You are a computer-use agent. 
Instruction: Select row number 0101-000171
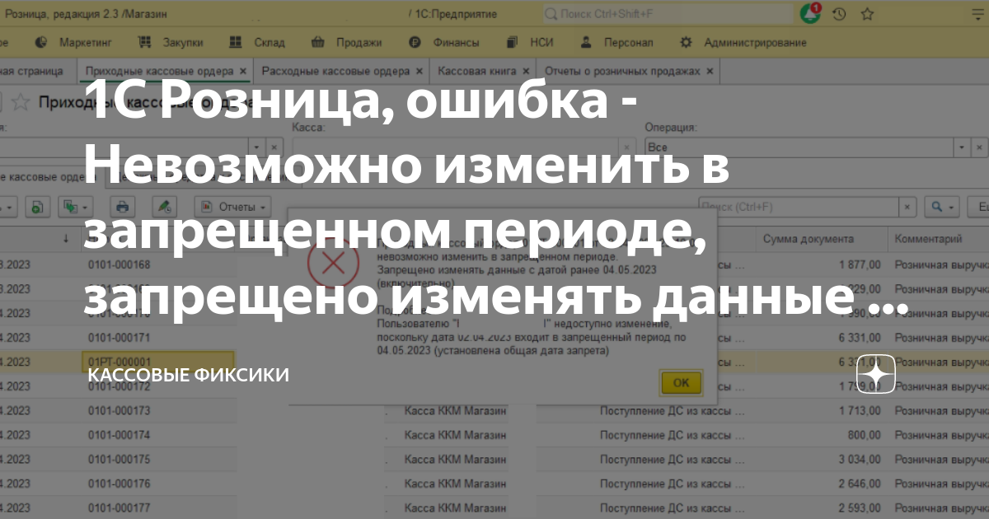[120, 338]
